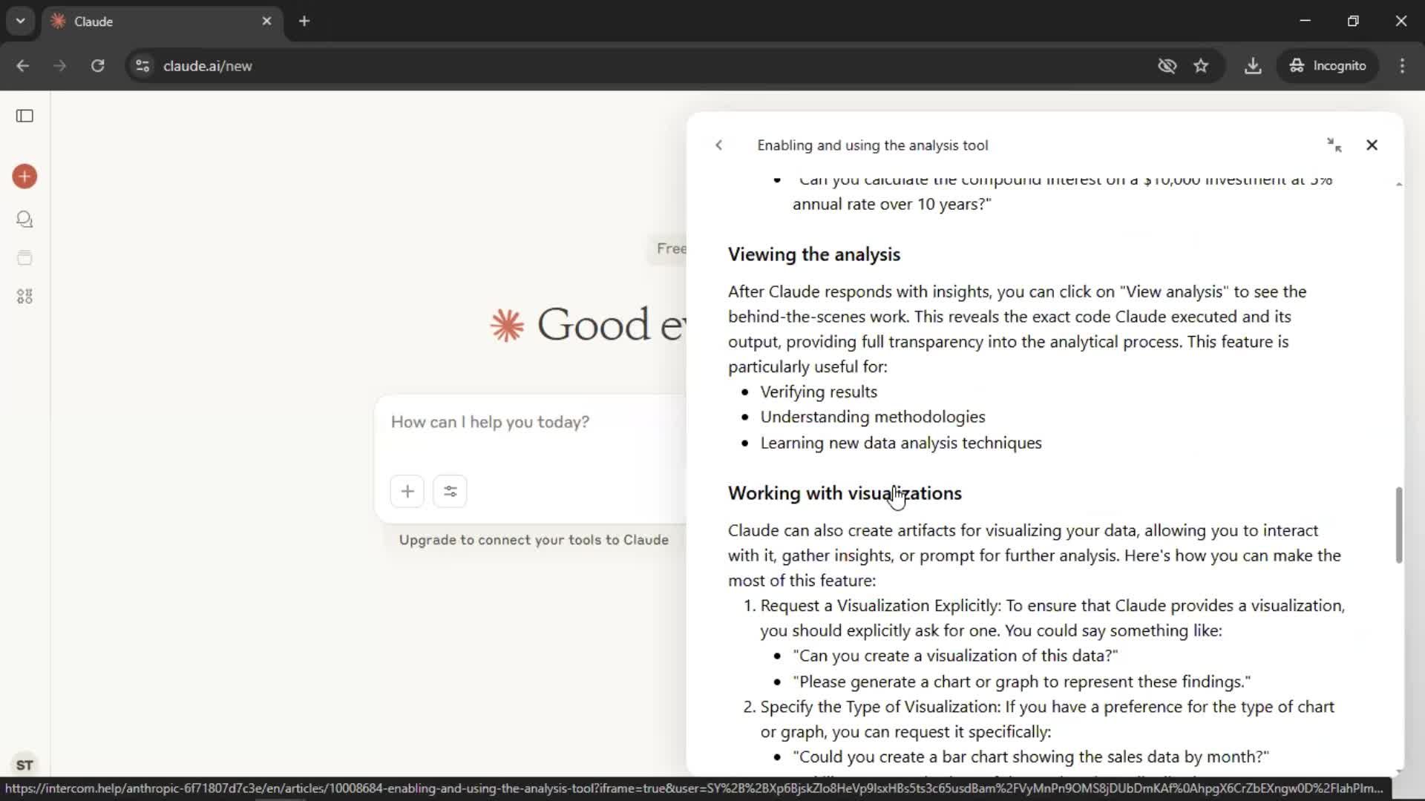Open the Chrome three-dot menu
The width and height of the screenshot is (1425, 801).
click(x=1402, y=66)
